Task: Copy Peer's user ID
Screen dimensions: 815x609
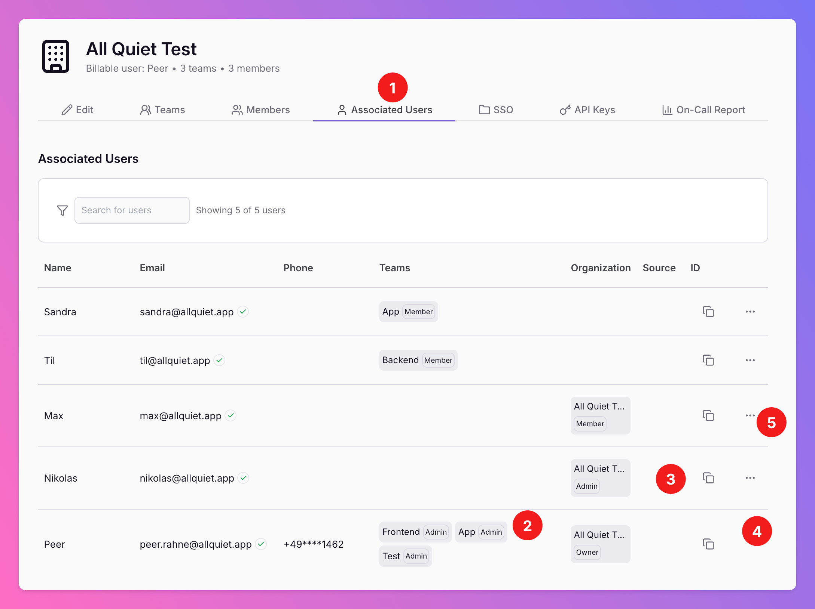Action: pos(708,544)
